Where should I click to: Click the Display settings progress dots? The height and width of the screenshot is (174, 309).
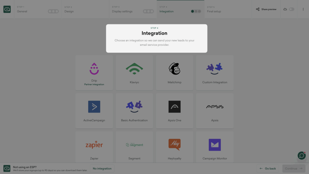click(x=148, y=11)
